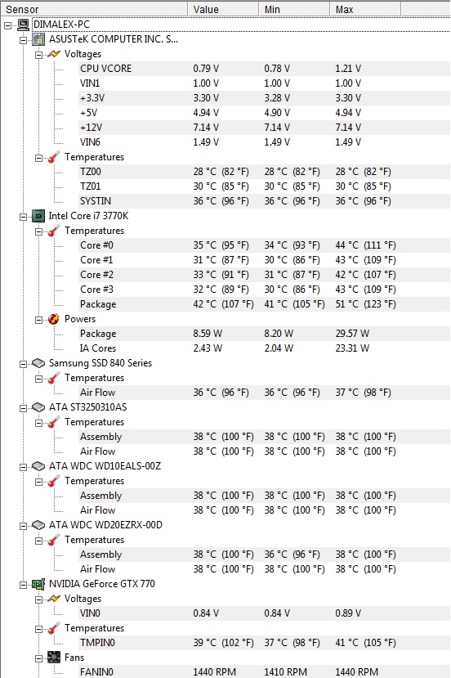Select the IA Cores power row
The image size is (451, 678).
click(264, 348)
